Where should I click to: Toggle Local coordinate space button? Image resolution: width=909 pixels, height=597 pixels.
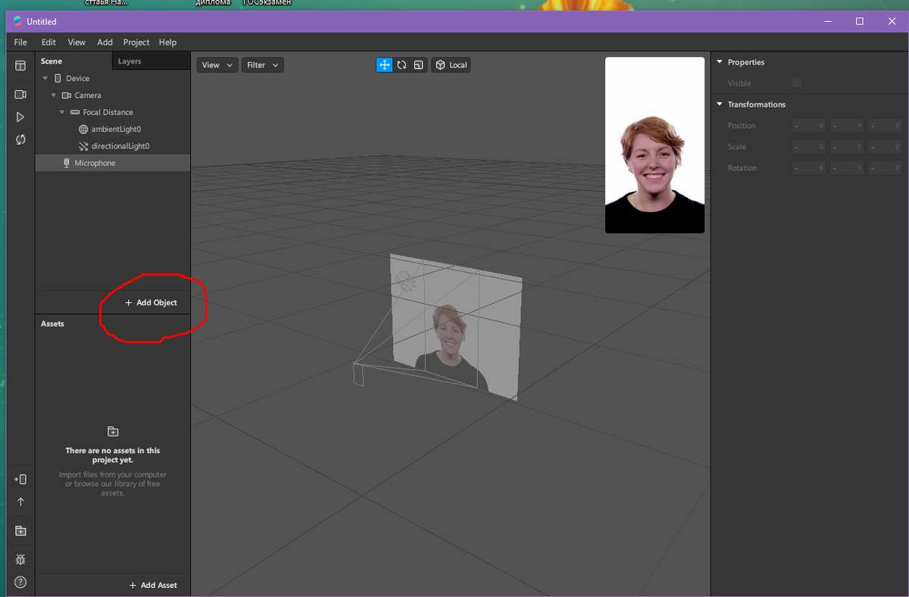451,65
